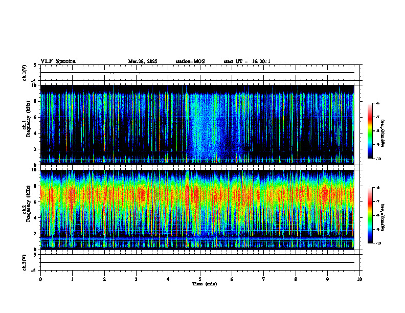
Task: Click the "6" kHz tick on ch.2 frequency axis
Action: 36,202
